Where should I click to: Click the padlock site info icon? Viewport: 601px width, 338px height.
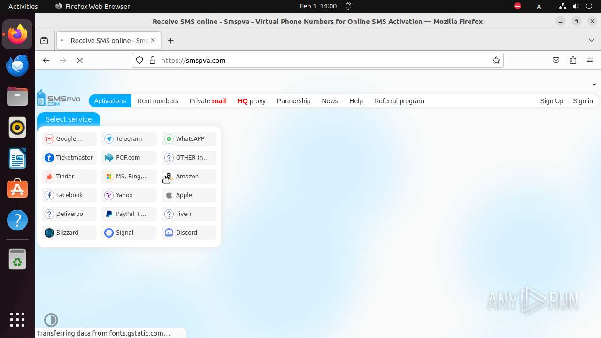coord(152,60)
